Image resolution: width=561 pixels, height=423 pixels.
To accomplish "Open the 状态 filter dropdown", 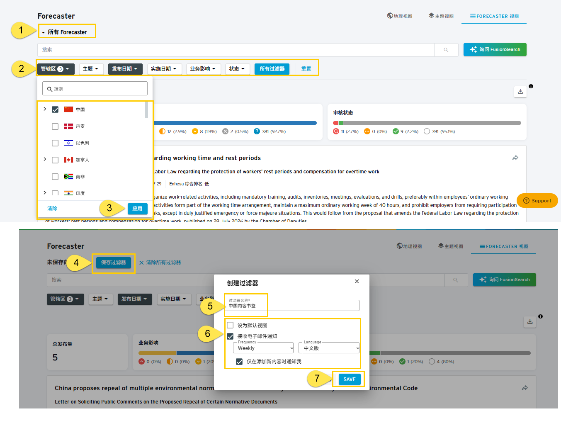I will (237, 69).
